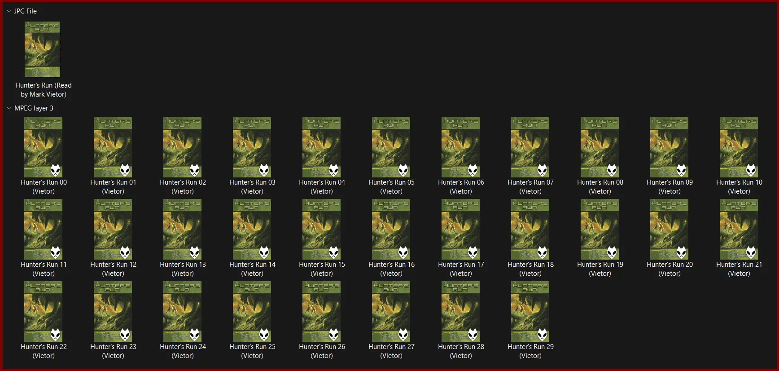Select the Hunter's Run 10 (Vietor) audio file icon
Screen dimensions: 779x371
click(x=739, y=147)
